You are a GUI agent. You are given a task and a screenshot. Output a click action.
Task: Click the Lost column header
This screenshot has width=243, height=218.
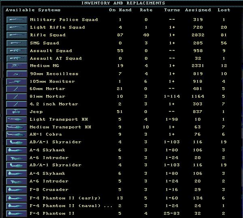[224, 10]
